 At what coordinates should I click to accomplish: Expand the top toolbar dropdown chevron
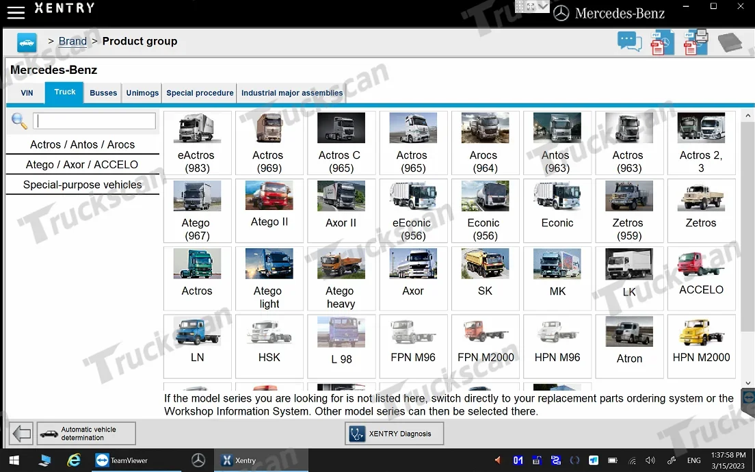point(543,6)
